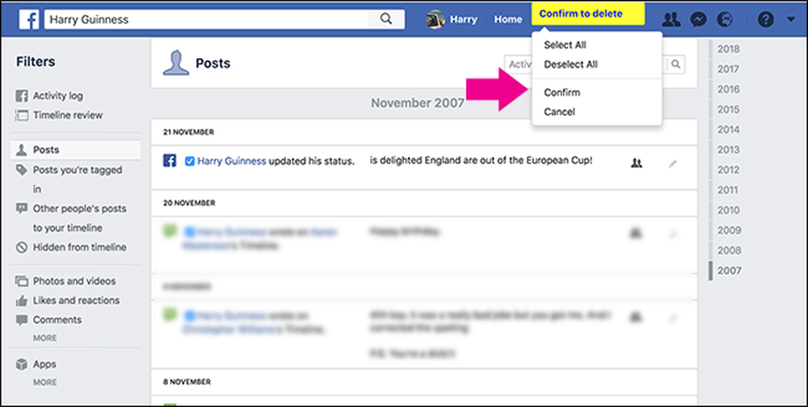Open the notifications globe icon
Image resolution: width=808 pixels, height=407 pixels.
click(725, 19)
